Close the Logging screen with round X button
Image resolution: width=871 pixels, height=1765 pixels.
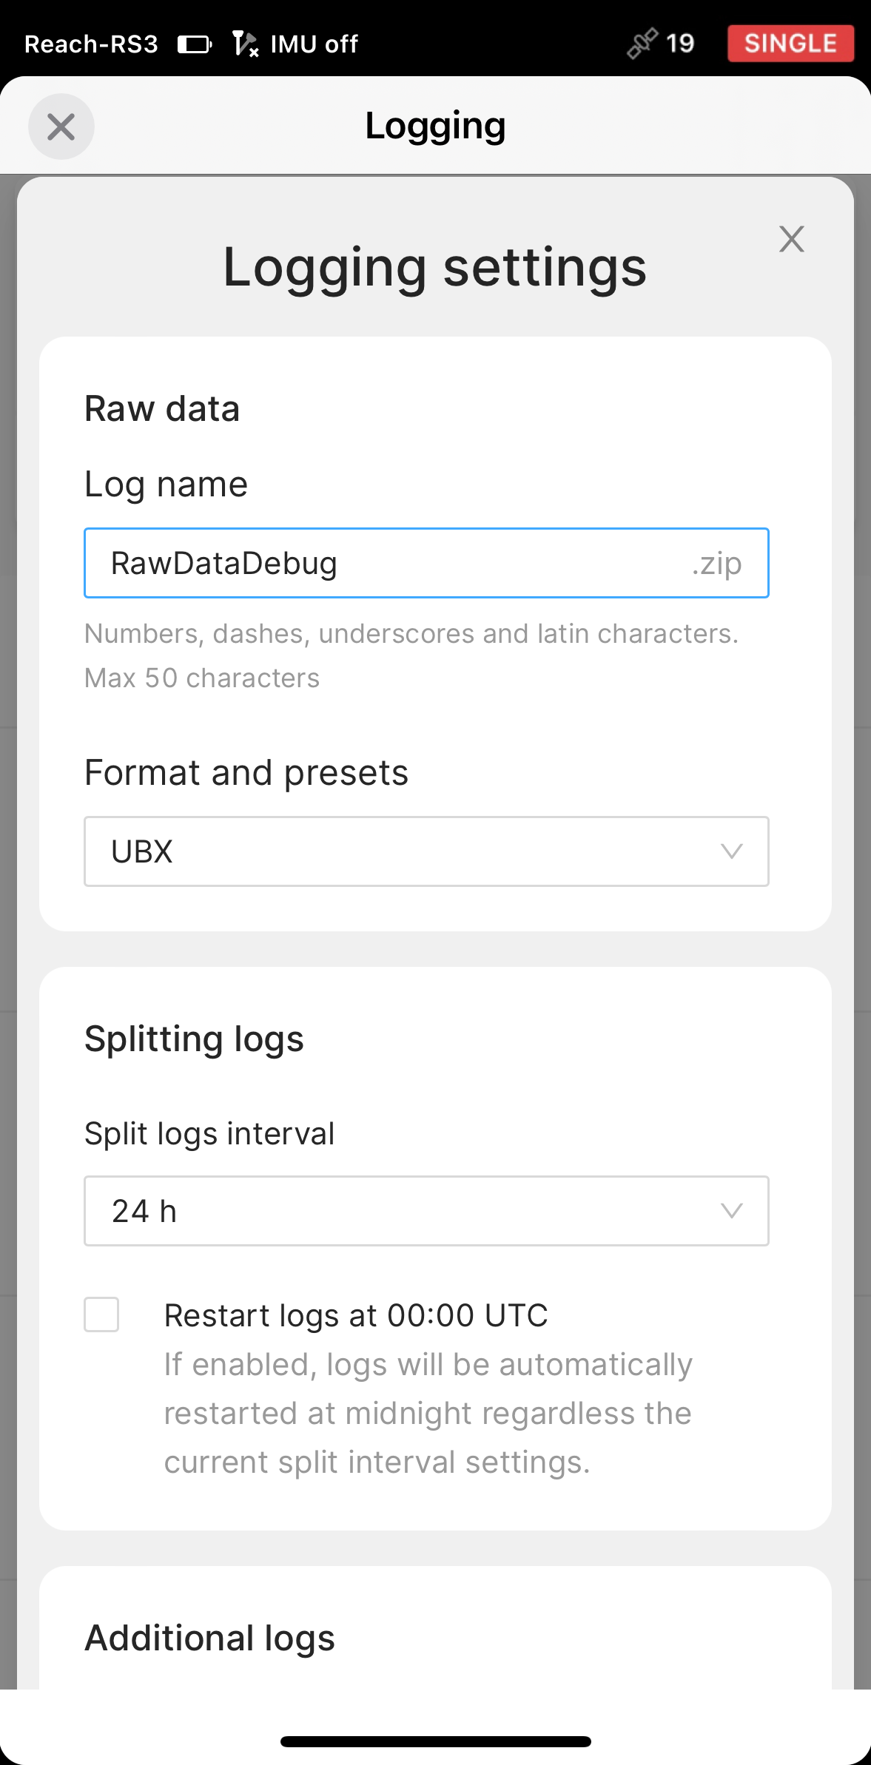coord(61,126)
